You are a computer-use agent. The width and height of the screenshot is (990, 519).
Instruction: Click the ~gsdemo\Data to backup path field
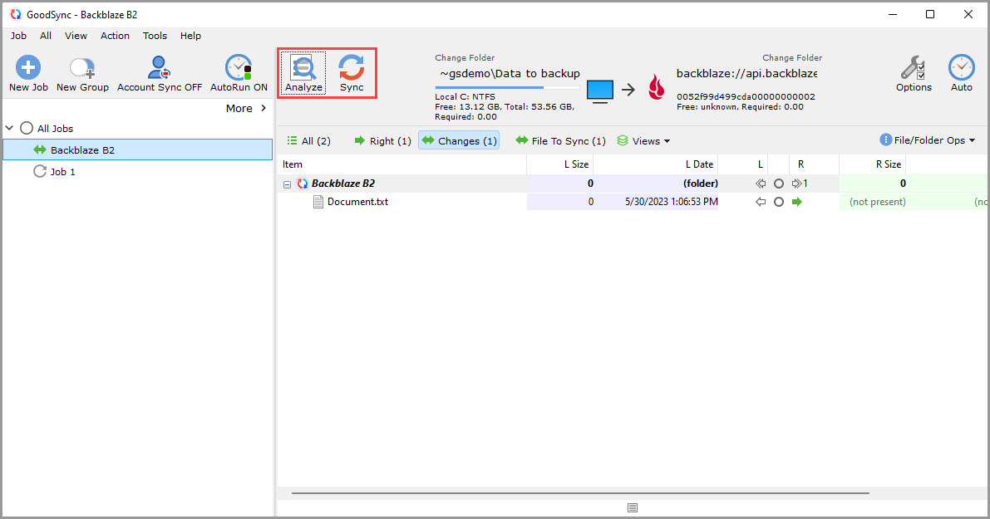(x=509, y=74)
